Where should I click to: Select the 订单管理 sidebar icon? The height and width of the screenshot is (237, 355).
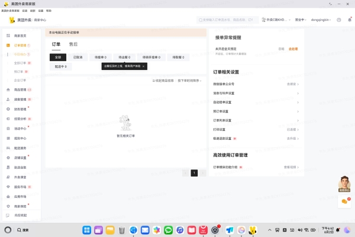coord(8,46)
